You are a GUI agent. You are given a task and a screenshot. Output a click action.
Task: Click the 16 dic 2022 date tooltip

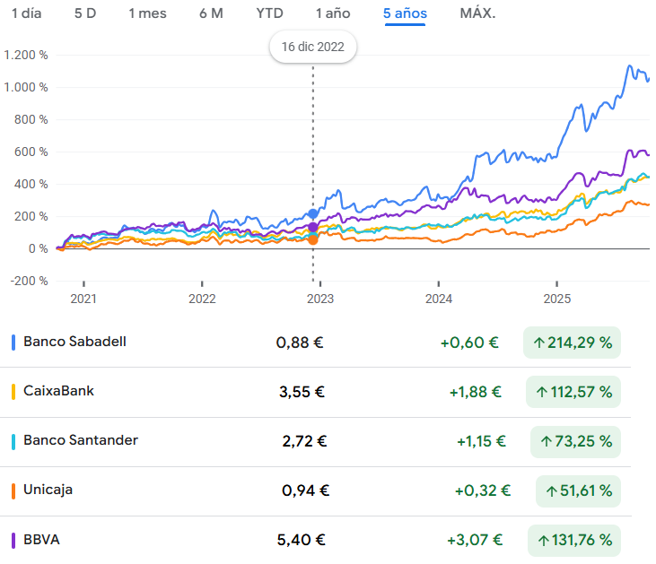(313, 47)
